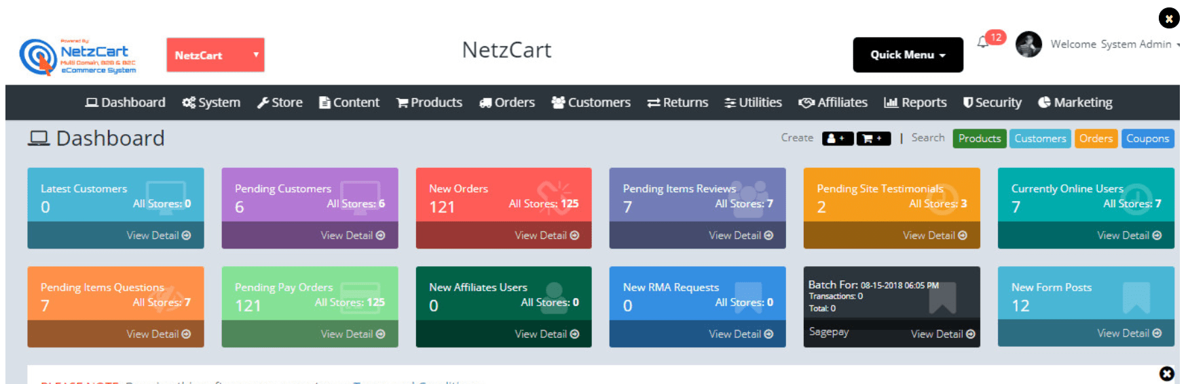Search Coupons button
Image resolution: width=1188 pixels, height=384 pixels.
[1147, 139]
